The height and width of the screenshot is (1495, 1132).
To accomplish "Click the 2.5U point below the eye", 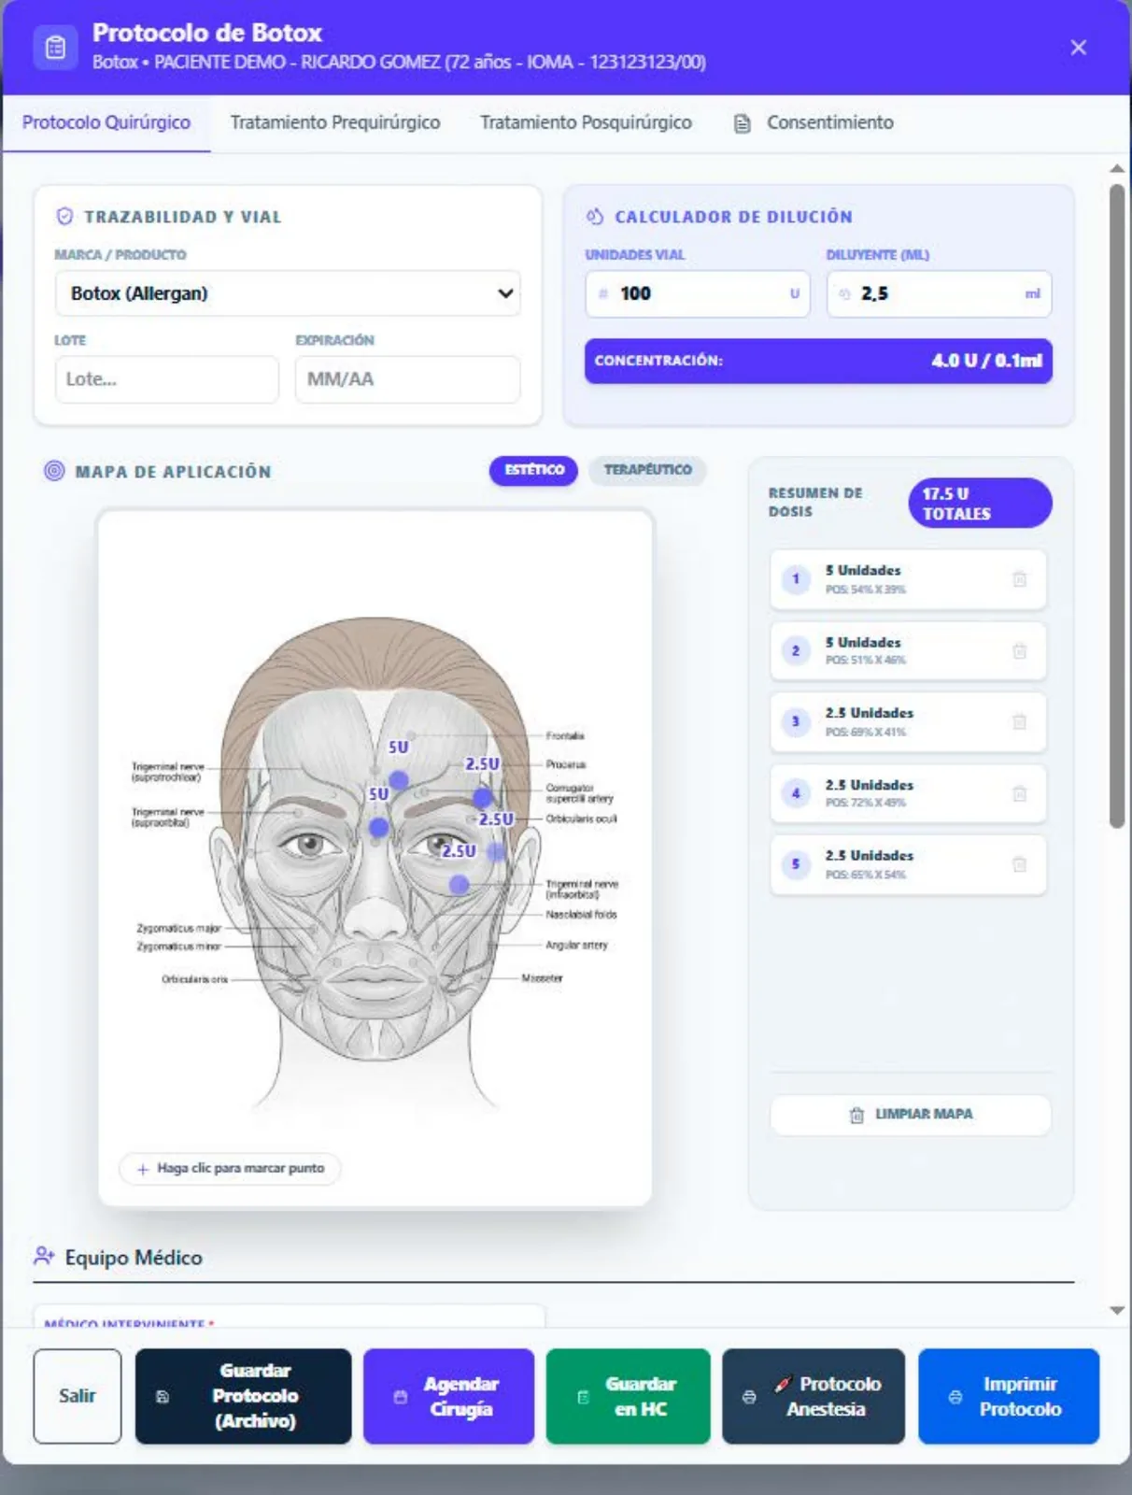I will [459, 884].
